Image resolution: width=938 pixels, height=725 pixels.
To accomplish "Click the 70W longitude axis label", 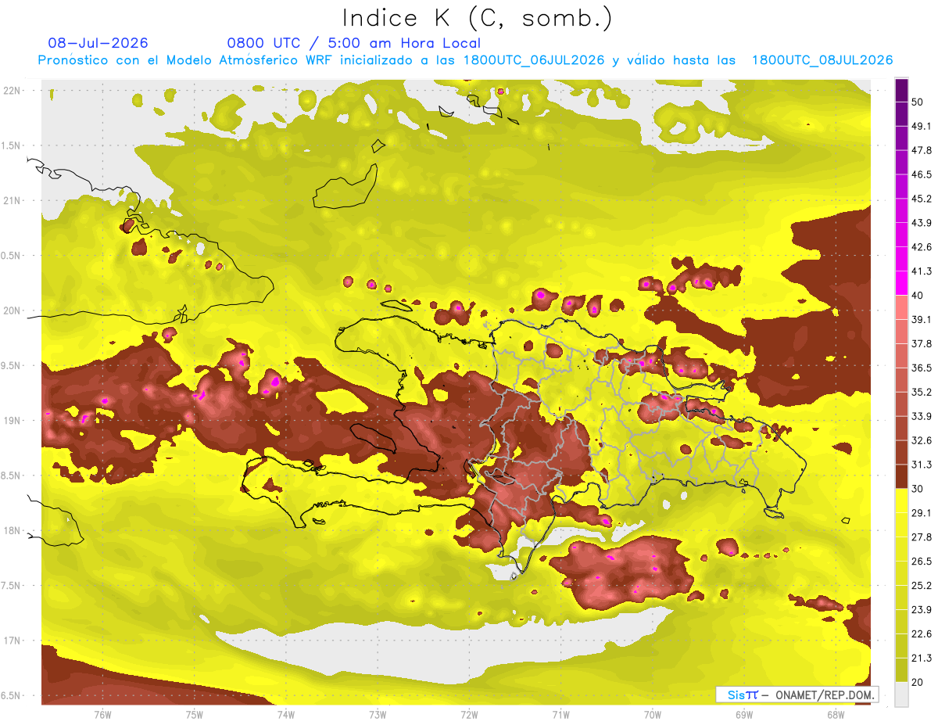I will point(653,714).
